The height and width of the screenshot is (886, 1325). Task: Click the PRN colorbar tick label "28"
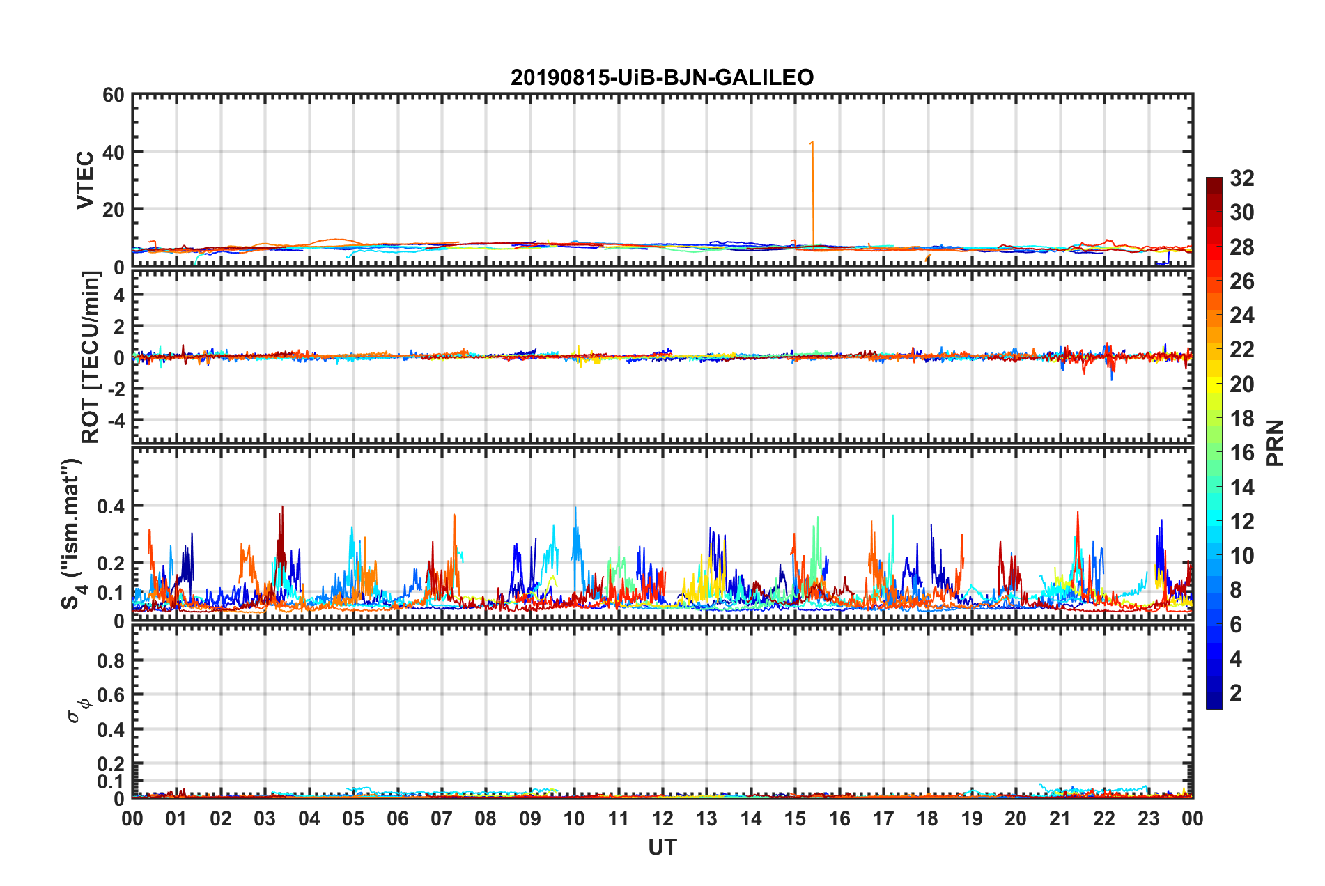coord(1242,247)
